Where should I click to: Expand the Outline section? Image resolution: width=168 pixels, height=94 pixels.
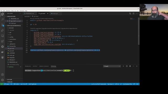click(9, 80)
